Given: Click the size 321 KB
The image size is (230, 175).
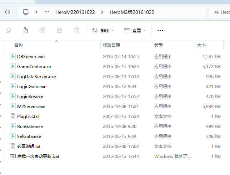Looking at the screenshot, I should point(213,86).
